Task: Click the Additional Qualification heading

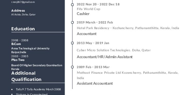Action: point(26,76)
